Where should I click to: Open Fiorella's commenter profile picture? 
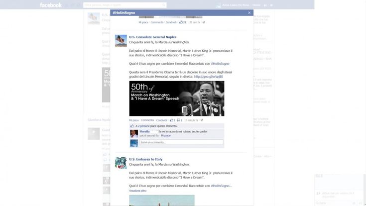click(134, 134)
